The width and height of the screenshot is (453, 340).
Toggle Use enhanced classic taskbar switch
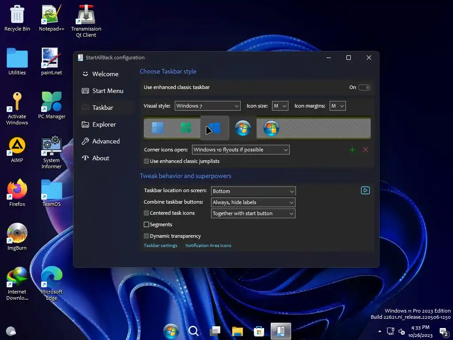click(x=364, y=87)
